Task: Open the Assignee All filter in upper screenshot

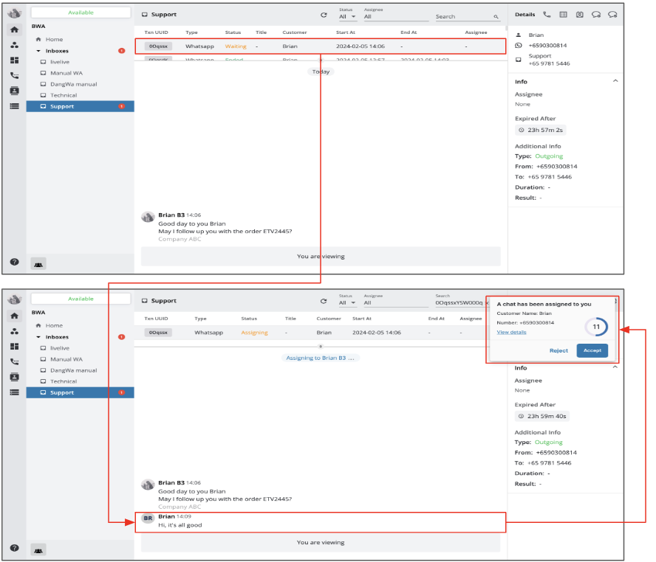Action: pos(396,17)
